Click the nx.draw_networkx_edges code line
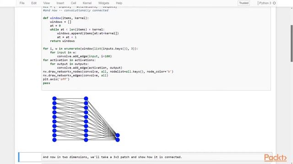The width and height of the screenshot is (293, 164). point(76,75)
